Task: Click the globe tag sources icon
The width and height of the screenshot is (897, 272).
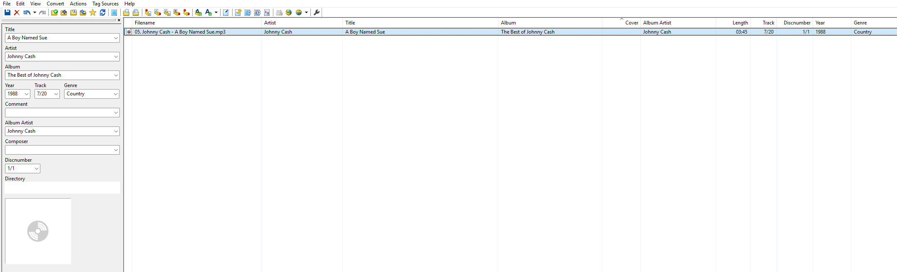Action: pyautogui.click(x=299, y=12)
